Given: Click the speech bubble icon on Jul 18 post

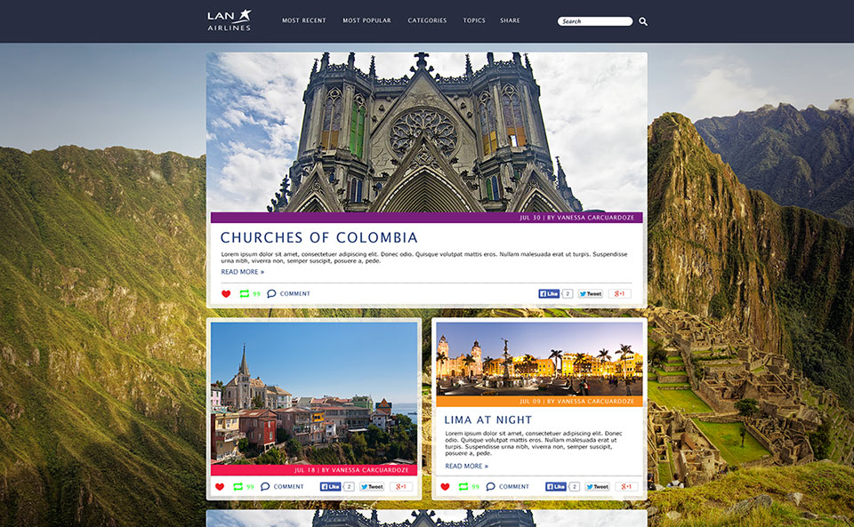Looking at the screenshot, I should 265,487.
